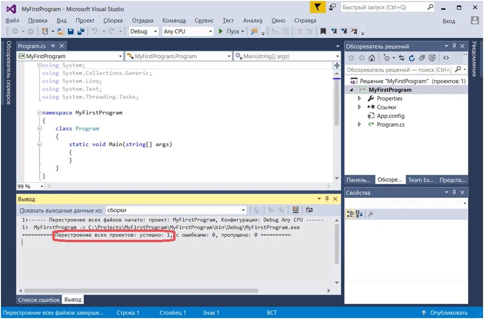
Task: Open the Правка menu
Action: point(38,20)
